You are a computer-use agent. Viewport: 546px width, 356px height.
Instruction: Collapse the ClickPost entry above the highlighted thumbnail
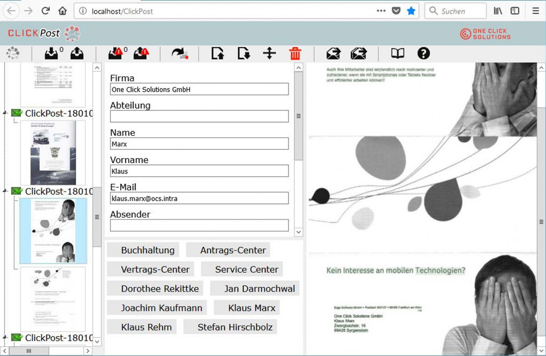[5, 191]
